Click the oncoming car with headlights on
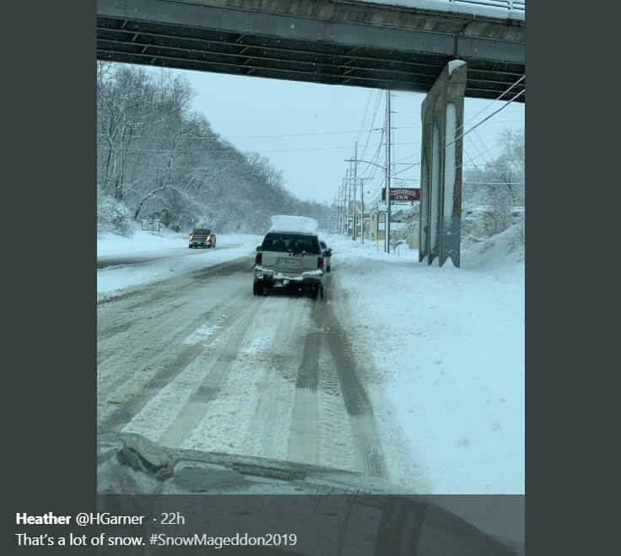The image size is (621, 556). (202, 238)
